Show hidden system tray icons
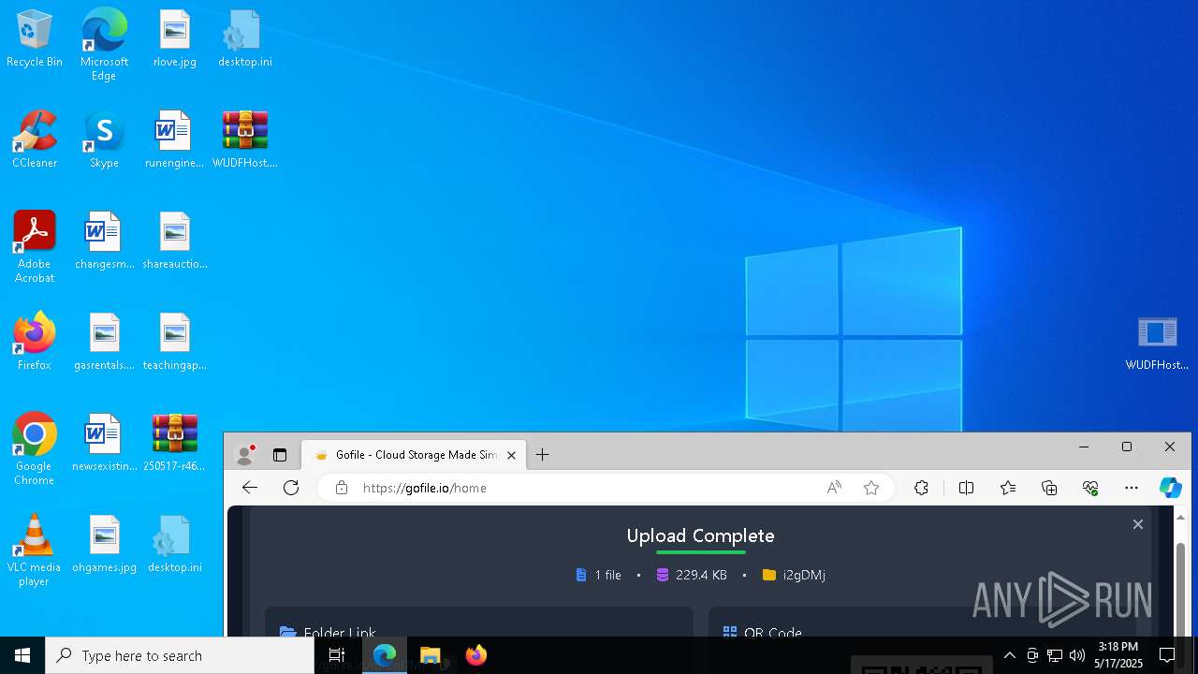Viewport: 1198px width, 674px height. pyautogui.click(x=1009, y=655)
